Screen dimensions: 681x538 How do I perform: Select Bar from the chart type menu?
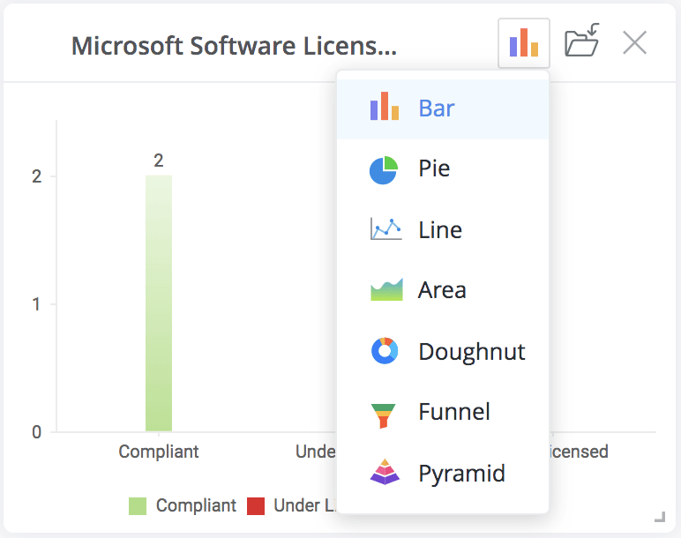tap(437, 108)
